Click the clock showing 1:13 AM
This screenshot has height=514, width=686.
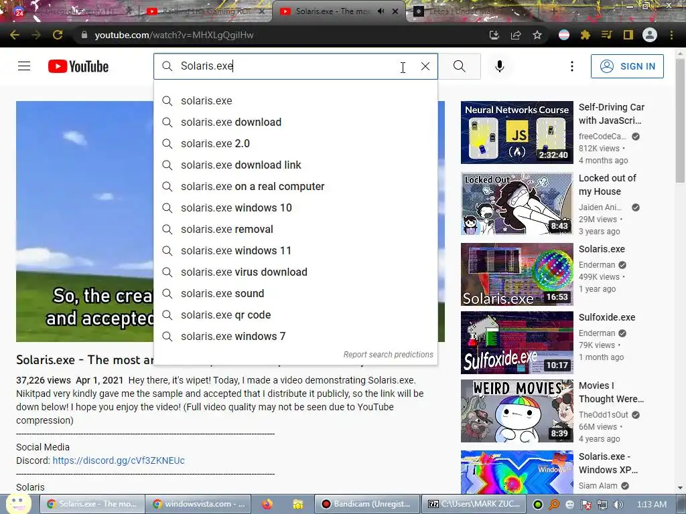(x=652, y=505)
